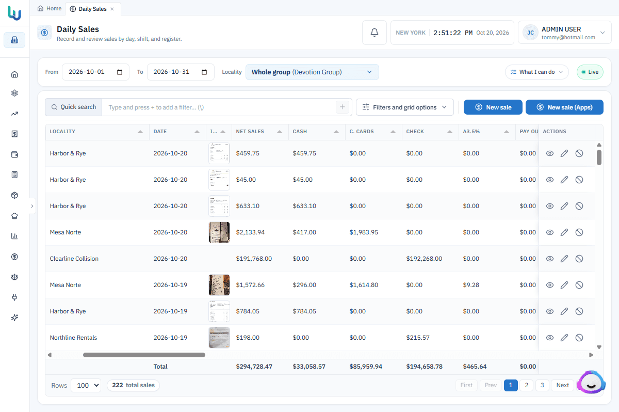View the Mesa Norte $2,133.94 sale
The image size is (619, 412).
point(550,232)
